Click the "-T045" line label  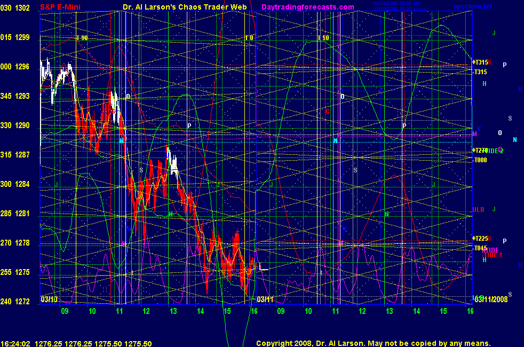480,248
